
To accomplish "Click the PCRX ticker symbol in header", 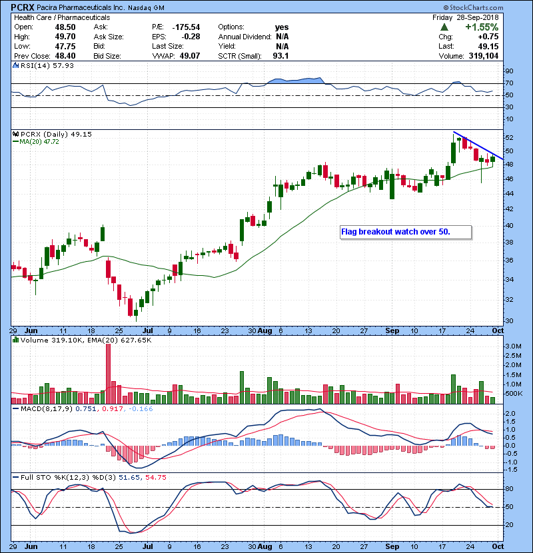I will pyautogui.click(x=20, y=6).
